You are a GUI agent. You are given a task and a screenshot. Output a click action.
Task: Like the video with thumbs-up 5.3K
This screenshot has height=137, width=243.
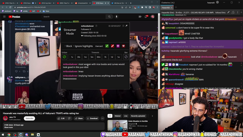61,118
